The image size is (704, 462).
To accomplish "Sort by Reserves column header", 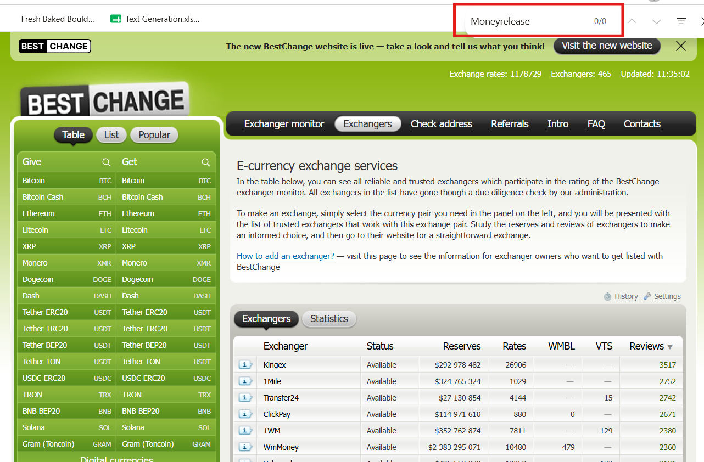I will (462, 346).
